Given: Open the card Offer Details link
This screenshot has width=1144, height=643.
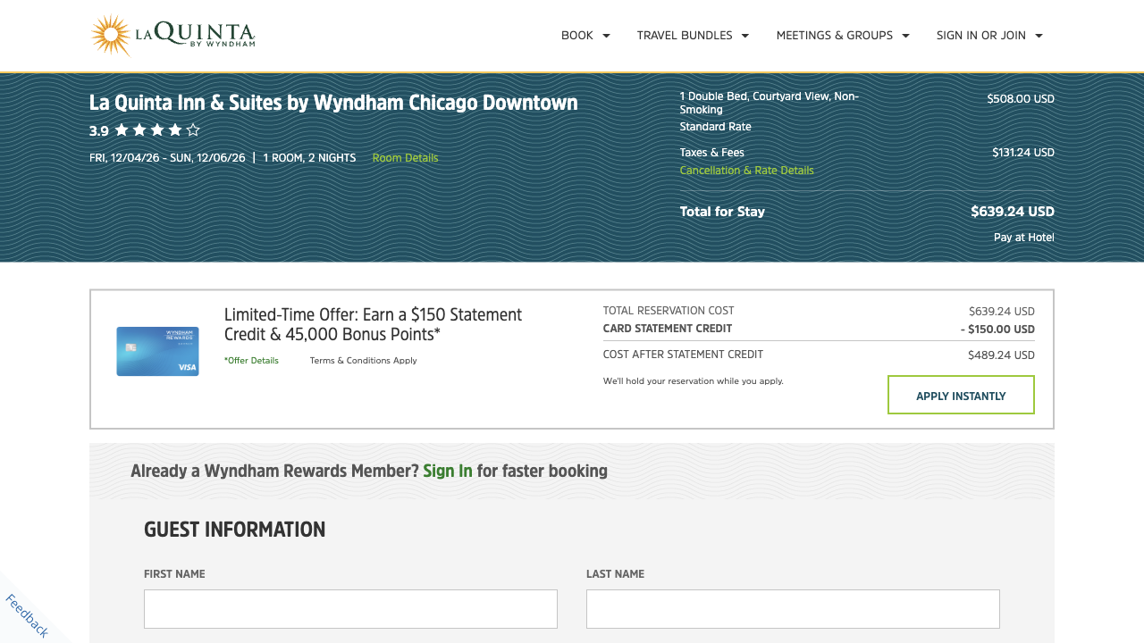Looking at the screenshot, I should point(251,361).
